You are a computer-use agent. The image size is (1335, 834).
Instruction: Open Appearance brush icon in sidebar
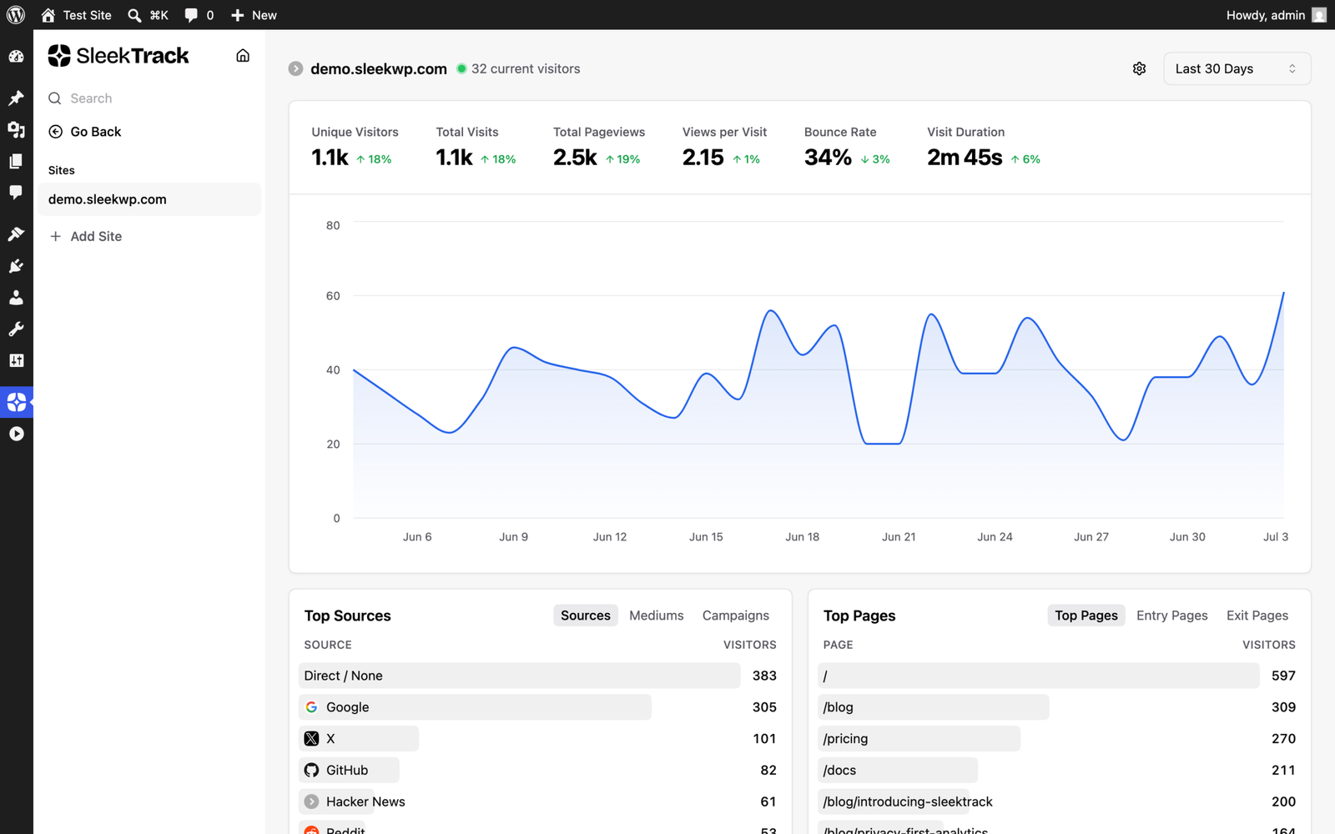pyautogui.click(x=16, y=234)
